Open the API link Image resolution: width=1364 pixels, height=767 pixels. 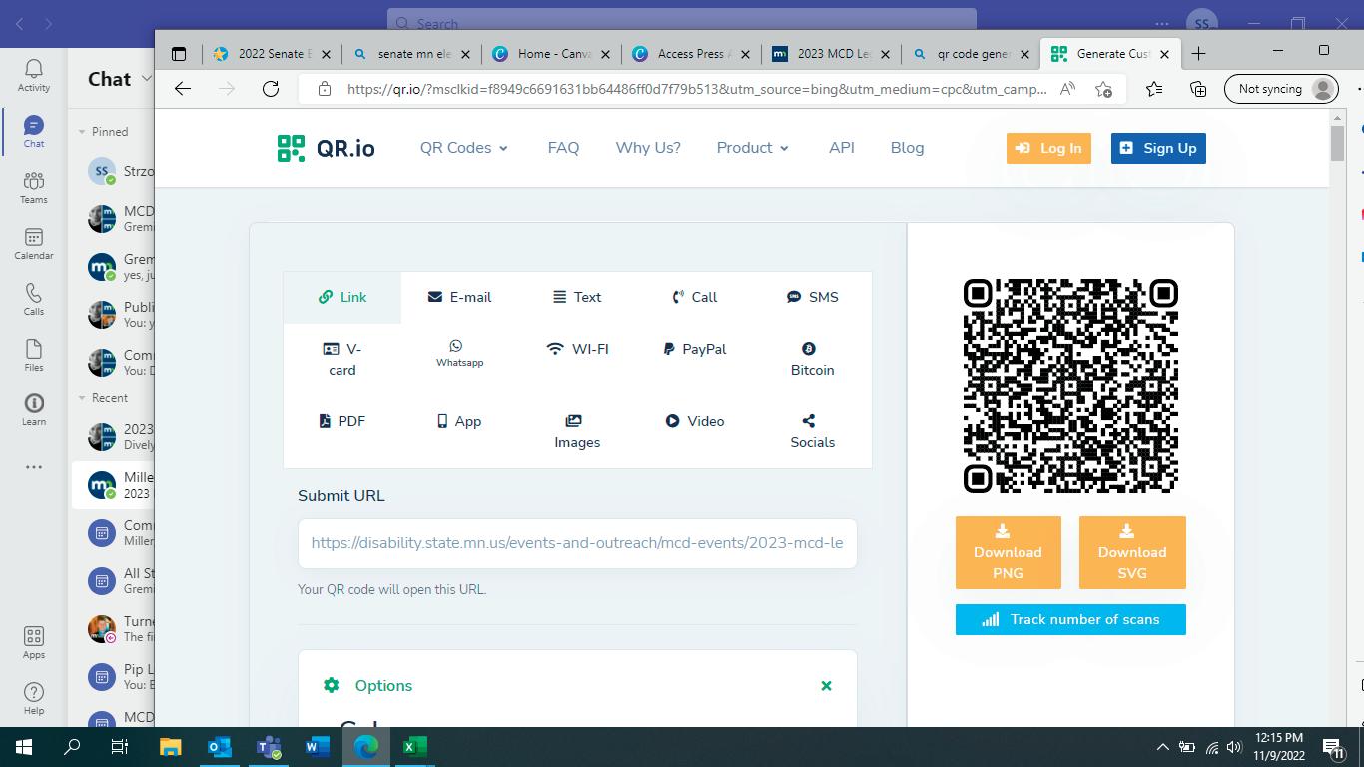pyautogui.click(x=842, y=148)
